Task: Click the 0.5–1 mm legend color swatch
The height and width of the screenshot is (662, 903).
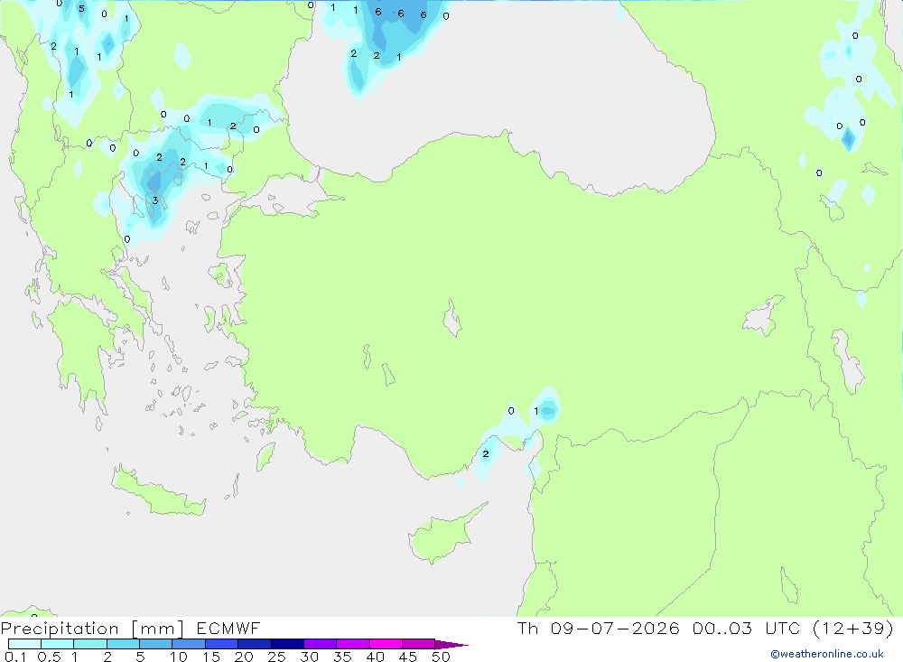Action: [x=58, y=644]
